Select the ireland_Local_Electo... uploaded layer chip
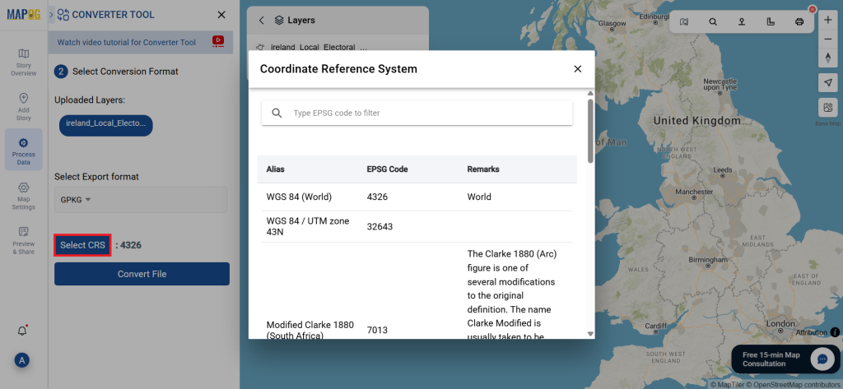The height and width of the screenshot is (389, 843). point(106,125)
